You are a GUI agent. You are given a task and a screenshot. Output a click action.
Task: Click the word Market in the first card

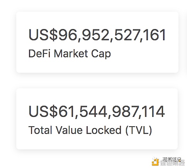pos(71,53)
